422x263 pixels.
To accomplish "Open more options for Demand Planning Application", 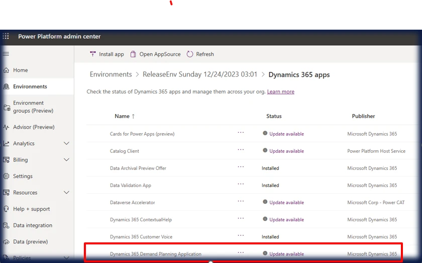I will 241,253.
